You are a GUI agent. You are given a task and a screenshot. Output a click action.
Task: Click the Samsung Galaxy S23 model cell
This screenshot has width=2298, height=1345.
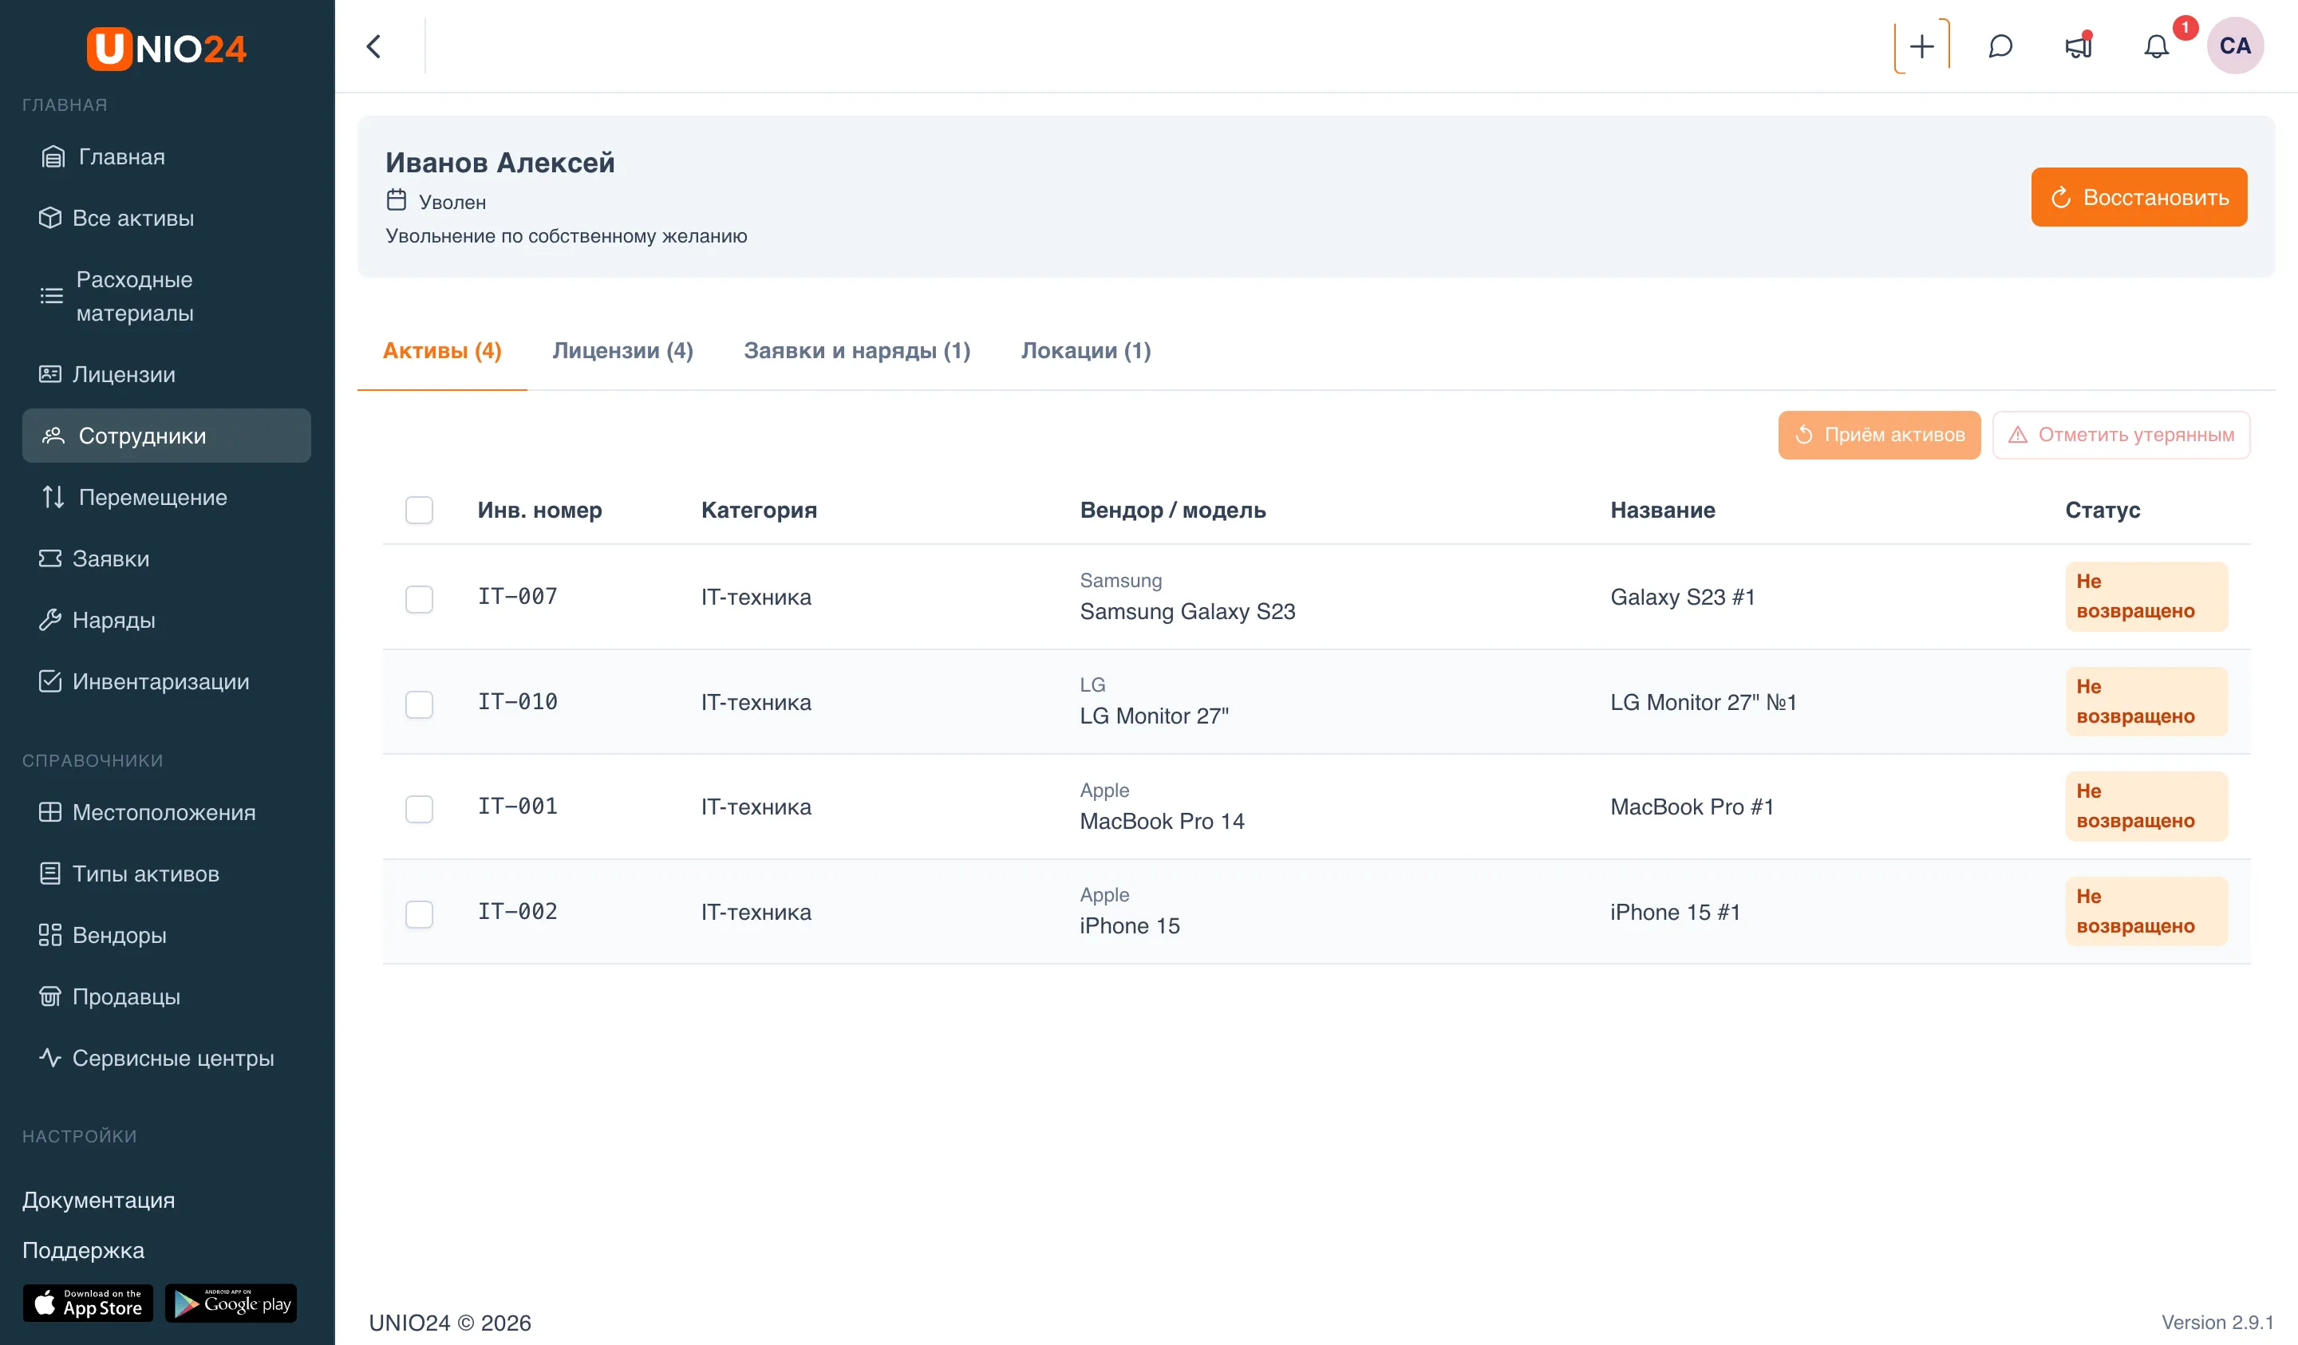point(1187,611)
